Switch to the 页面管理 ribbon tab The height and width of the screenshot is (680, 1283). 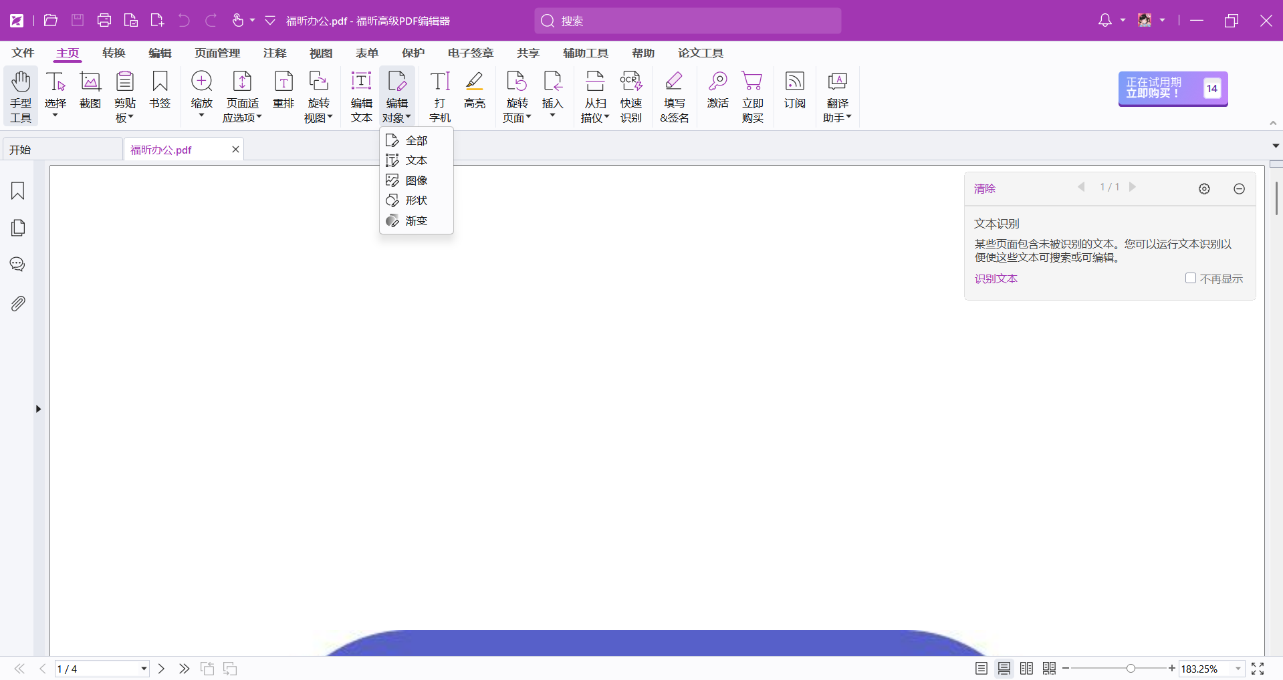pos(217,53)
